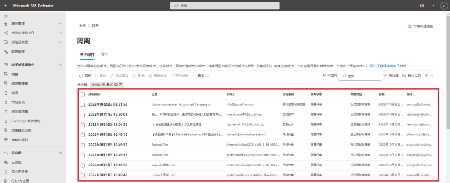Screen dimensions: 450x183
Task: Open the YL account avatar
Action: [443, 6]
